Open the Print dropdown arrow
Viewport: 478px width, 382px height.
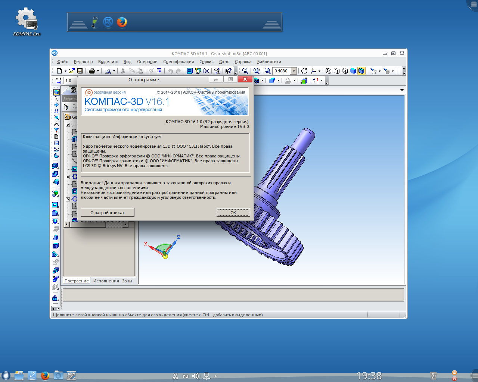point(98,71)
